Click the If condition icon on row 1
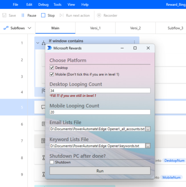 (x=43, y=43)
